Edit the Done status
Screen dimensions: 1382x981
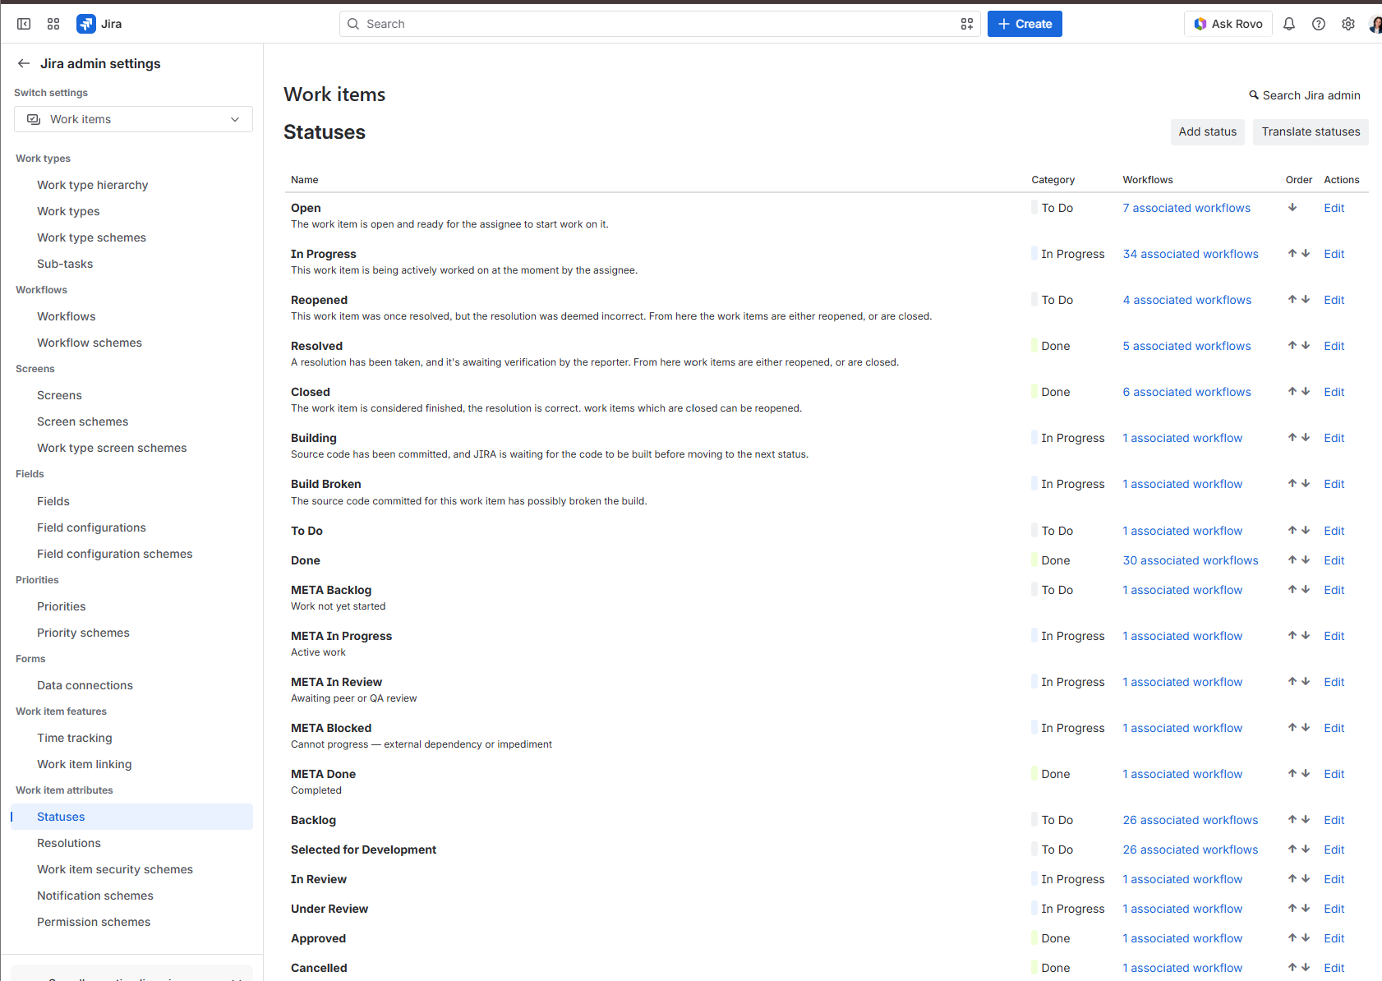point(1334,560)
